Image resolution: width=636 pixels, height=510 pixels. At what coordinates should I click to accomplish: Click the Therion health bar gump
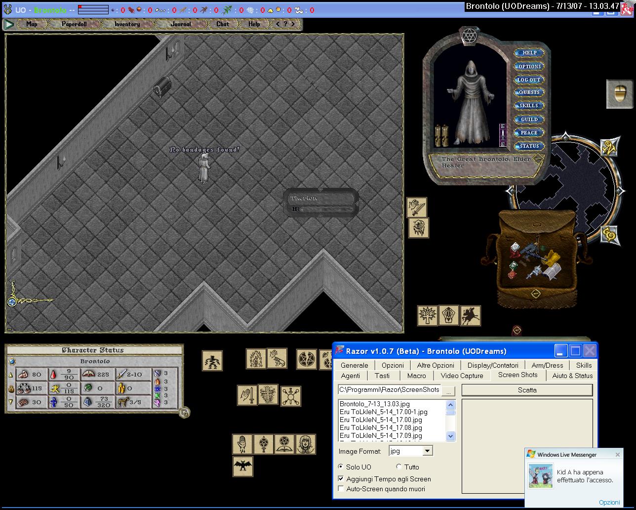pyautogui.click(x=321, y=203)
